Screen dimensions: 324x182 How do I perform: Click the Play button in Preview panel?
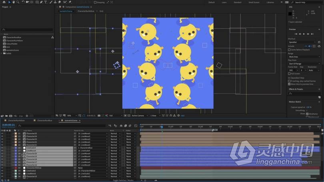(x=304, y=34)
